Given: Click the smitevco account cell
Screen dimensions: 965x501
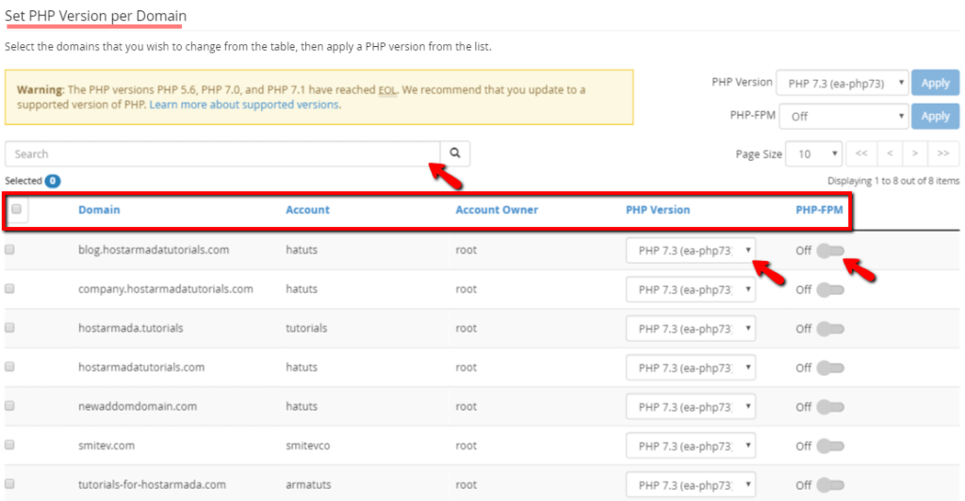Looking at the screenshot, I should point(308,445).
